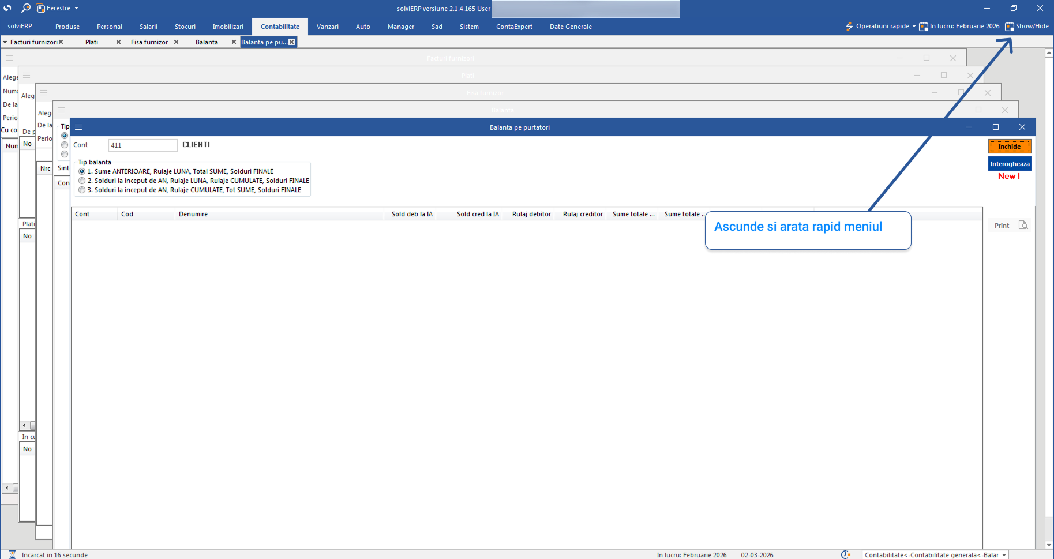The height and width of the screenshot is (559, 1054).
Task: Click the Show/Hide menu icon
Action: coord(1009,27)
